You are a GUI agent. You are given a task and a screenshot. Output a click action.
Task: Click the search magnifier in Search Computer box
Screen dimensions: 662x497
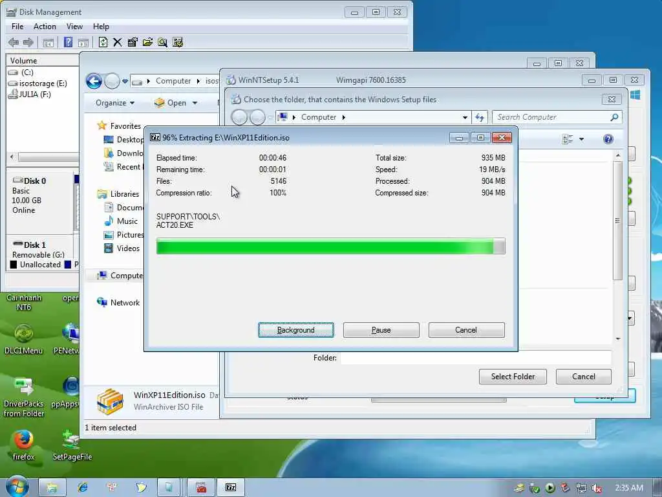coord(614,117)
